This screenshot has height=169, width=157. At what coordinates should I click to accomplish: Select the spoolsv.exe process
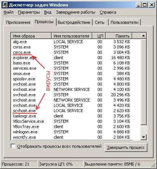(71, 79)
